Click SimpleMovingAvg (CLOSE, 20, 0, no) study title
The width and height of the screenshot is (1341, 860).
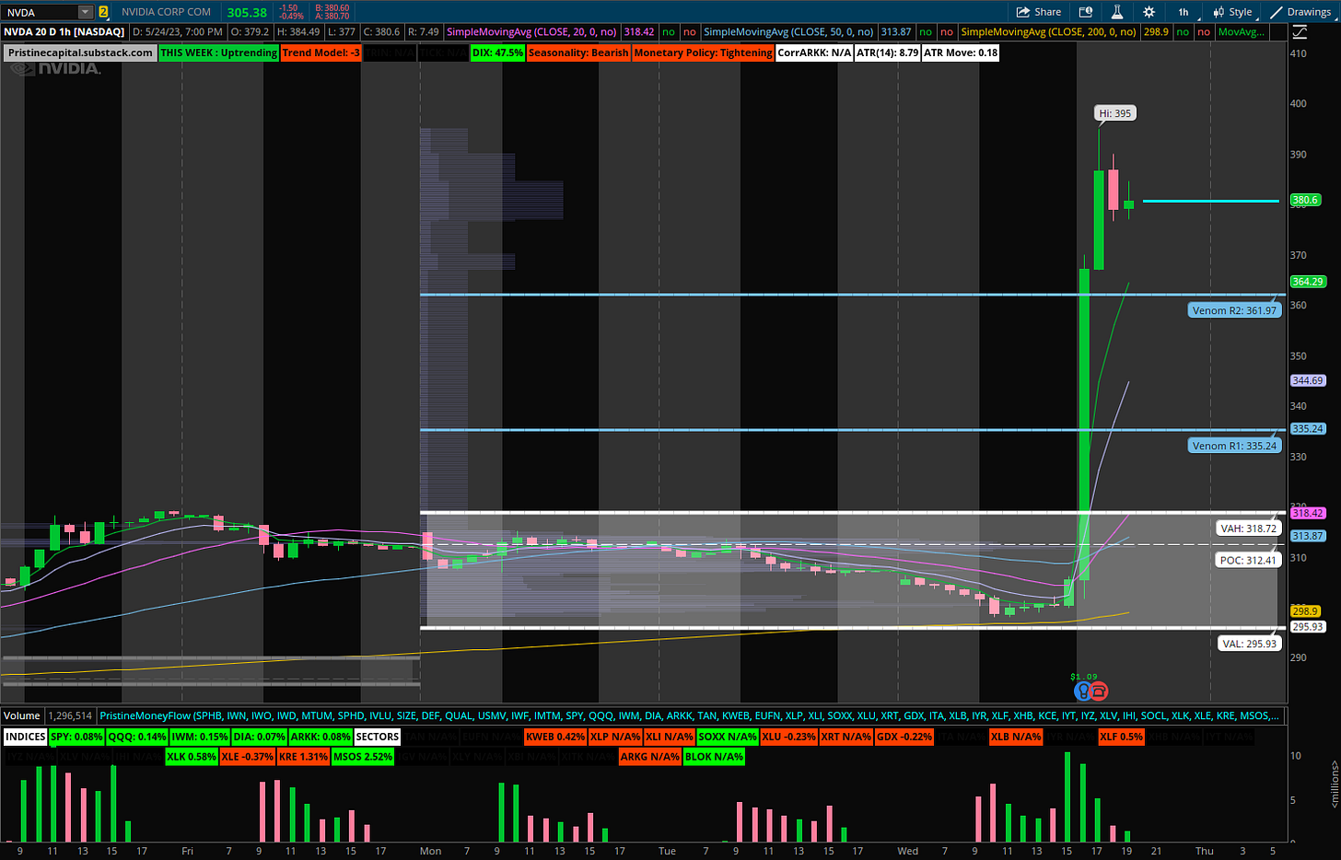tap(531, 32)
